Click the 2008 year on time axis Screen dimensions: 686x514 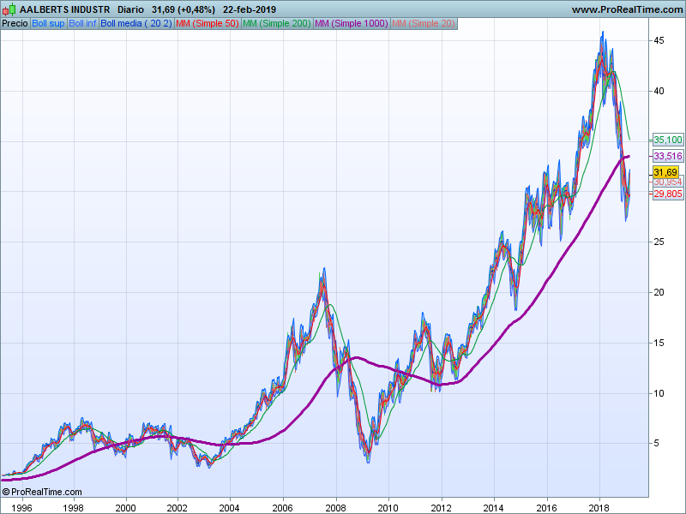pyautogui.click(x=335, y=508)
